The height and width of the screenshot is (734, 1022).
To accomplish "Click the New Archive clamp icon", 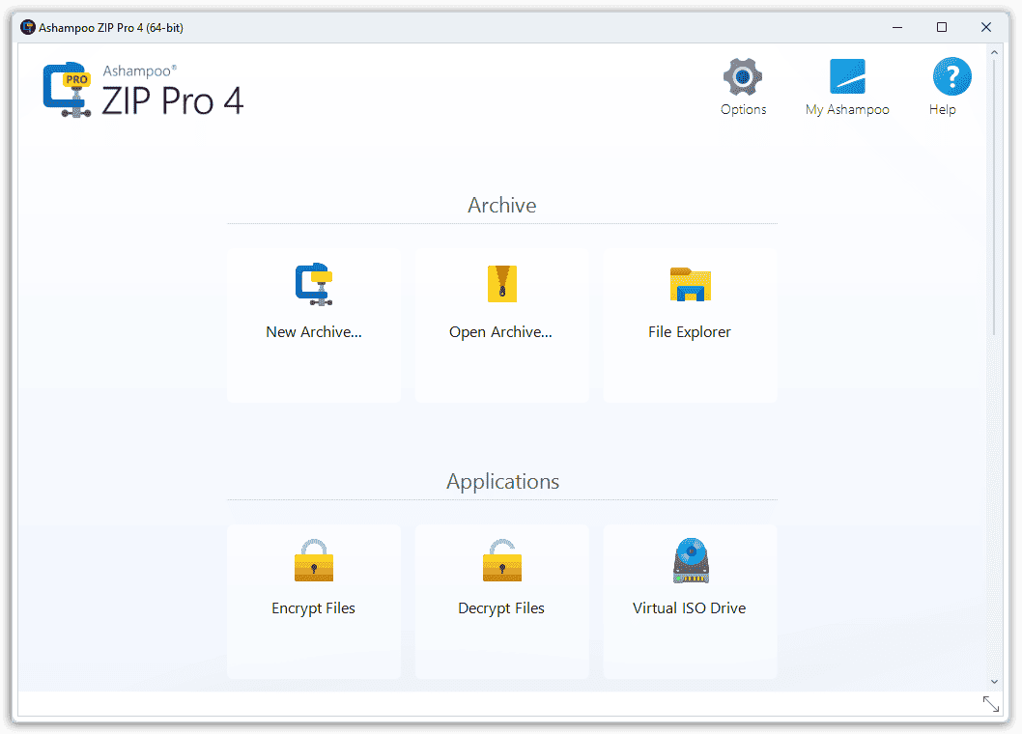I will tap(314, 284).
